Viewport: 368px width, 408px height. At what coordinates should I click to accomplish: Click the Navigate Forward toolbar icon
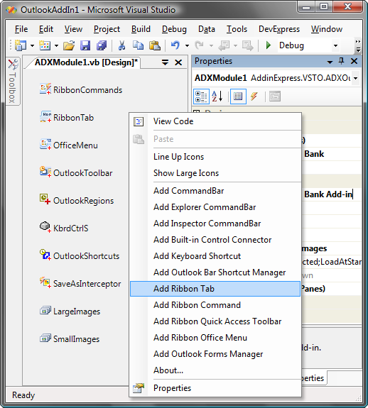pyautogui.click(x=247, y=45)
